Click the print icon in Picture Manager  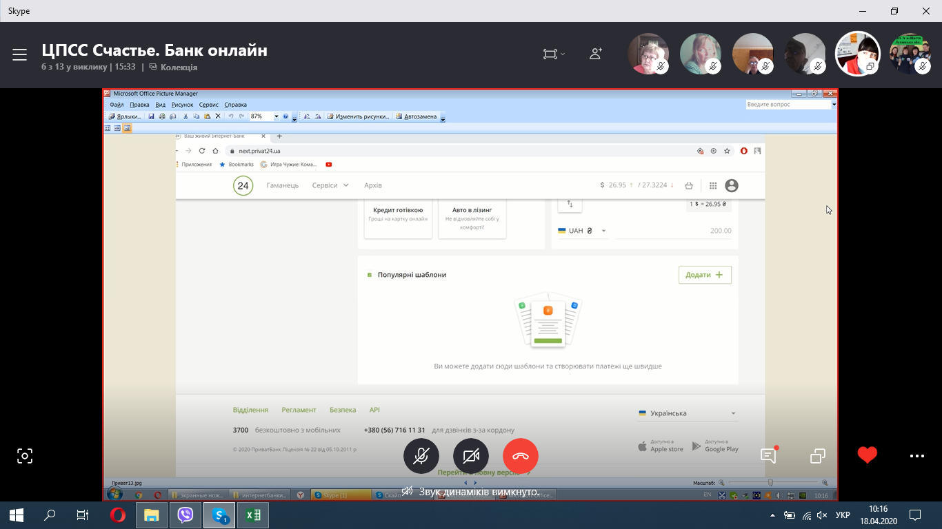pos(162,116)
